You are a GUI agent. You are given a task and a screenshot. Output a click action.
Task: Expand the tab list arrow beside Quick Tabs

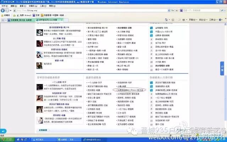pos(6,20)
